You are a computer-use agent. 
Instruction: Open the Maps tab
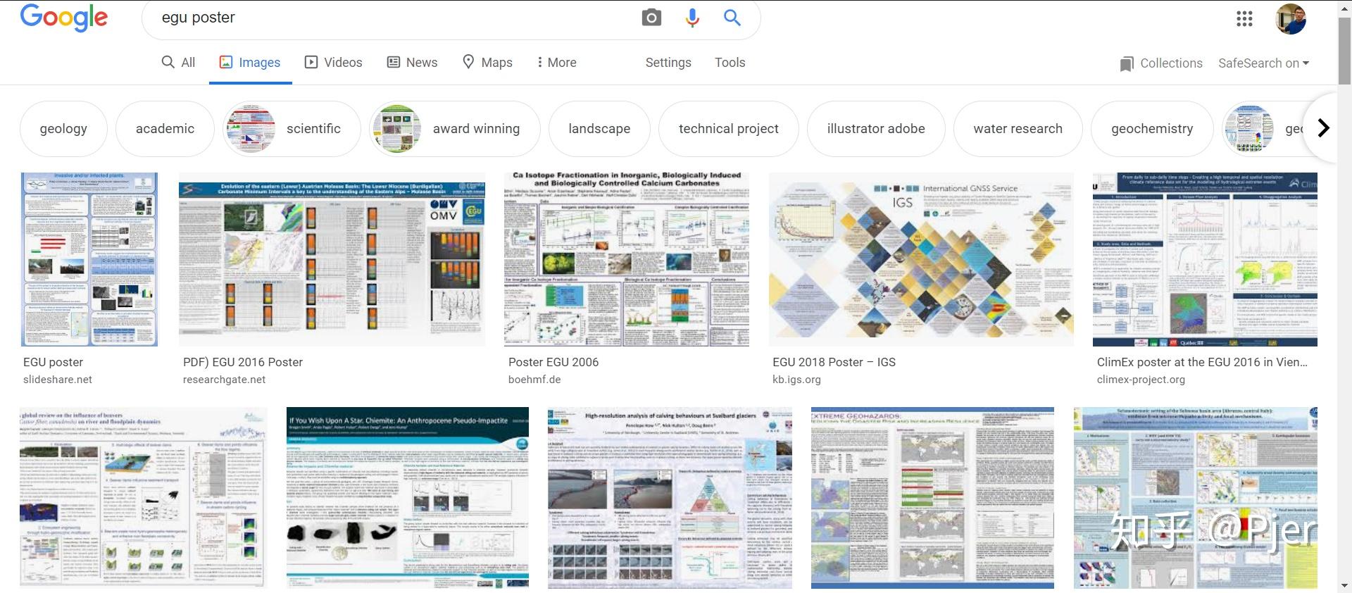click(x=487, y=62)
